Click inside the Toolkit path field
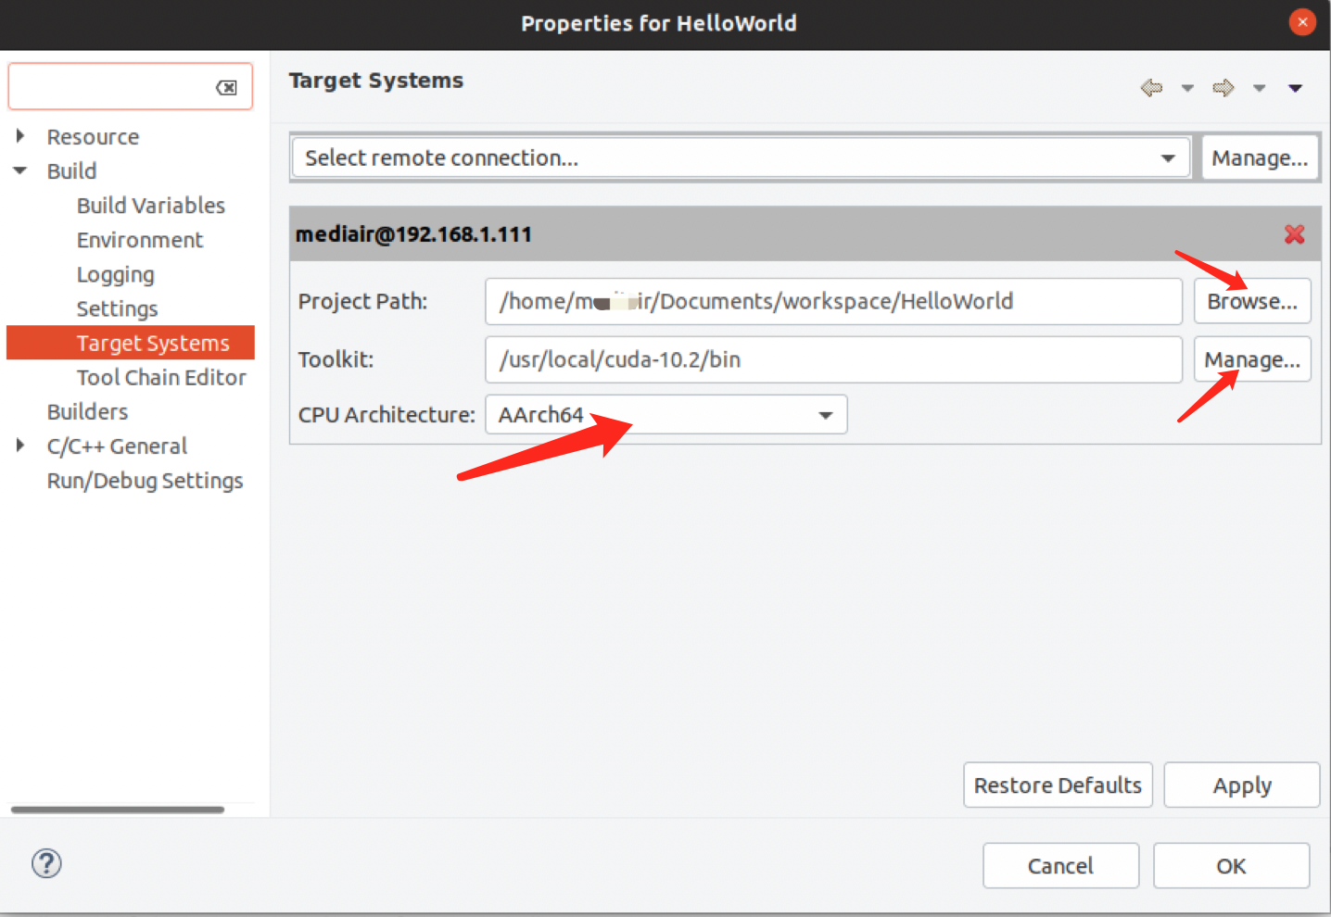1331x917 pixels. (832, 359)
